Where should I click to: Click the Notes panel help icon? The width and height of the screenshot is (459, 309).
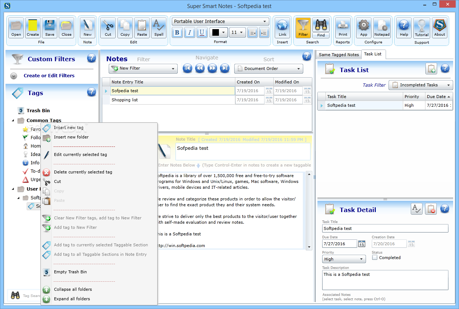[x=307, y=56]
